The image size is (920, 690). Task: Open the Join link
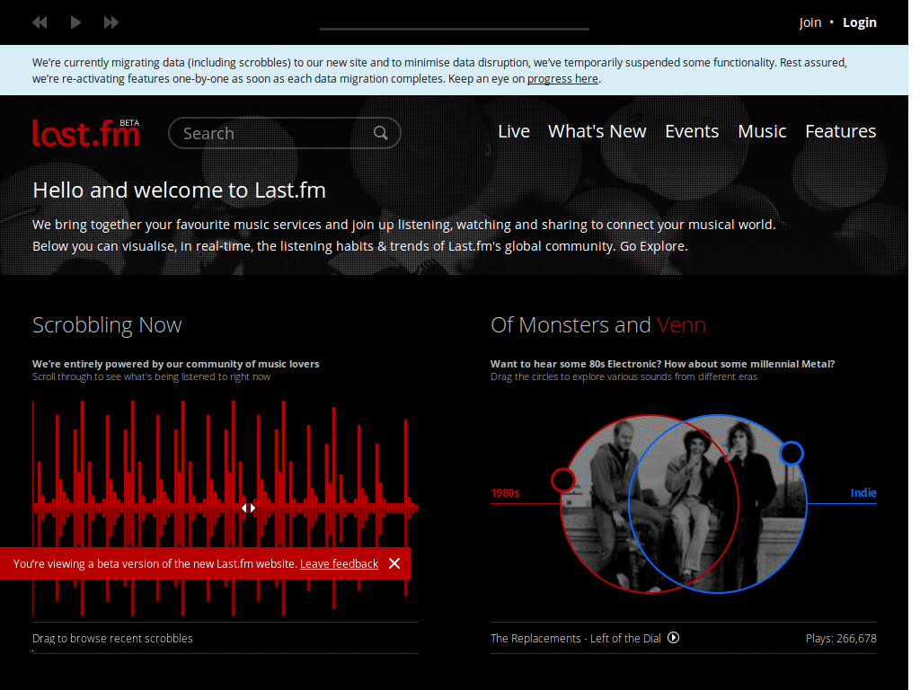pyautogui.click(x=810, y=22)
